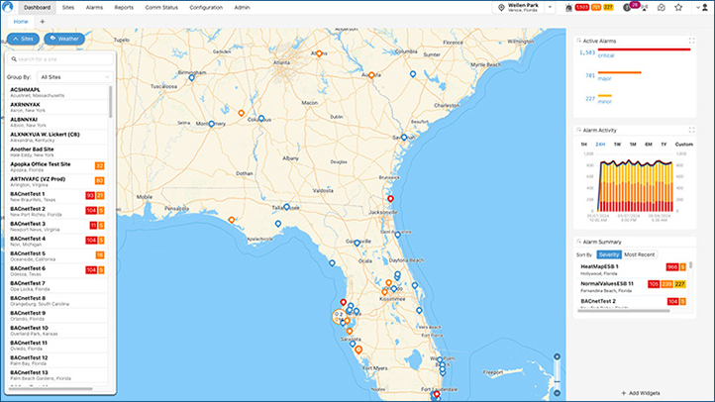This screenshot has width=715, height=402.
Task: Open the Group By All Sites dropdown
Action: (75, 77)
